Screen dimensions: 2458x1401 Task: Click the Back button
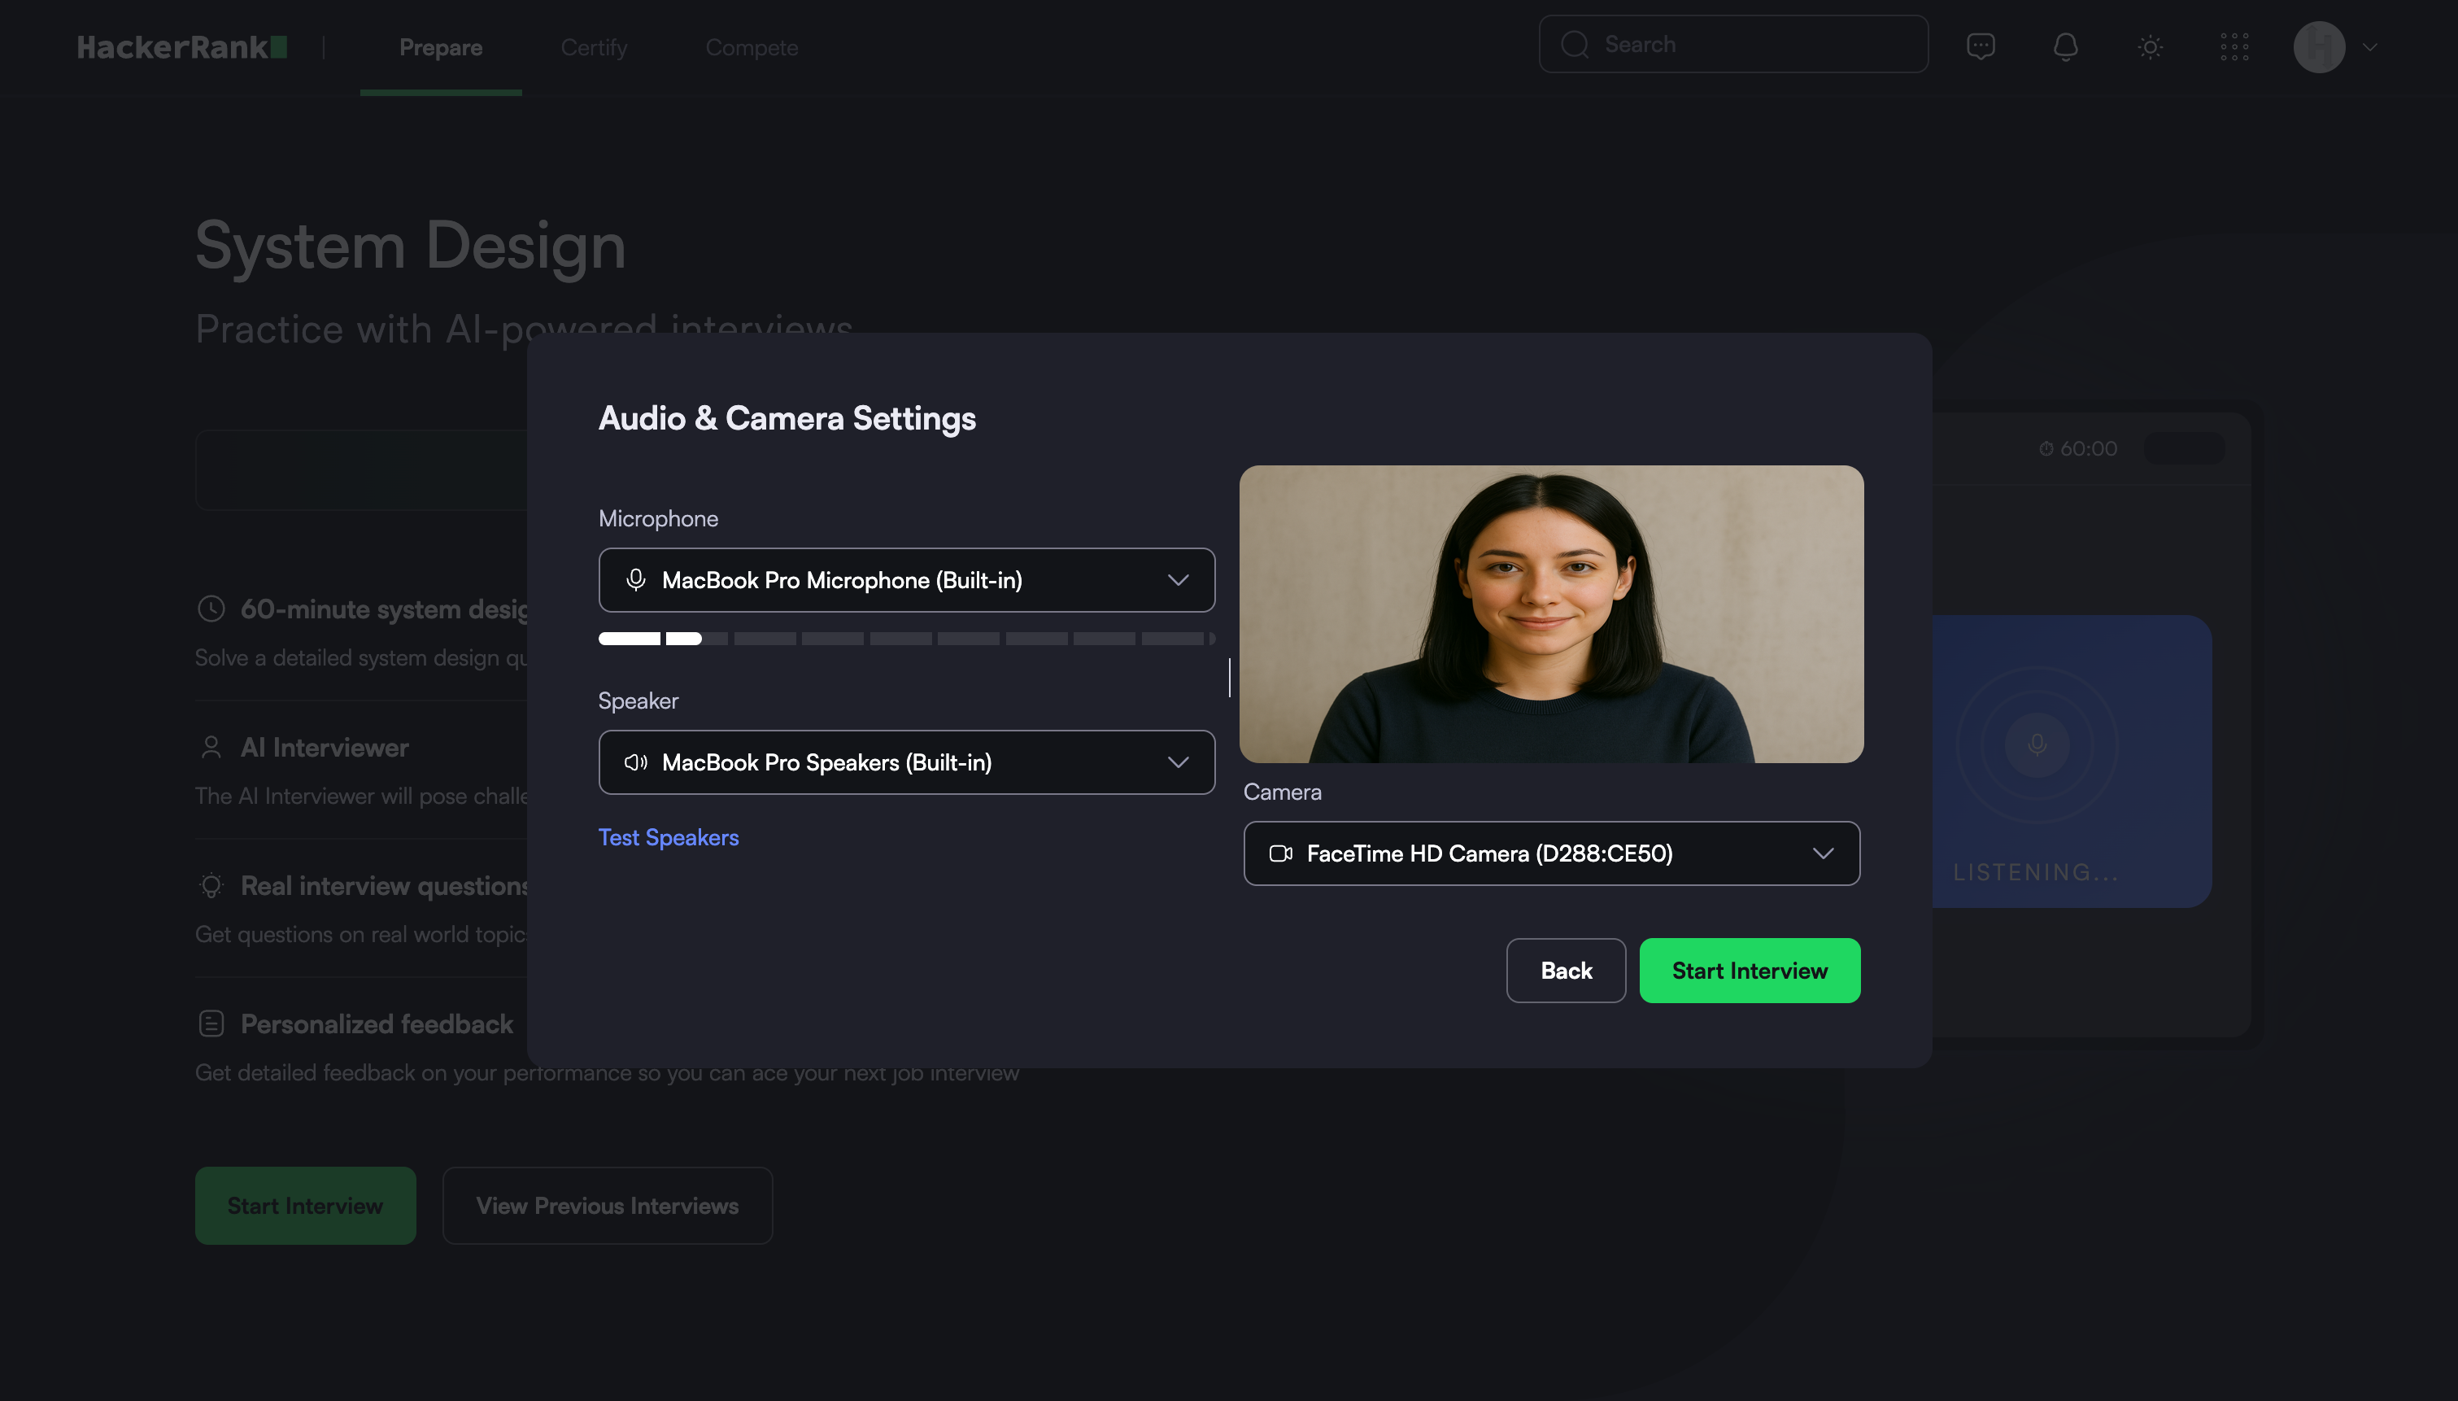coord(1566,970)
